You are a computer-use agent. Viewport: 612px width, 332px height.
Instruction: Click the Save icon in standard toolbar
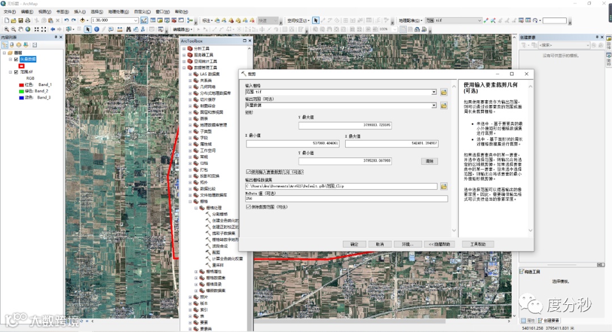click(x=21, y=20)
